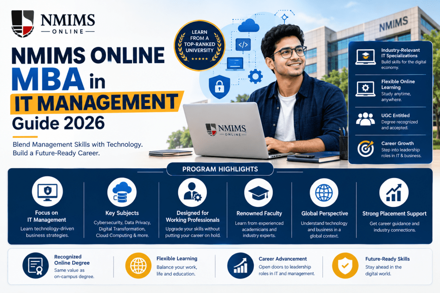Viewport: 440px width, 293px height.
Task: Click the certificate icon for Recognized Online Degree
Action: pos(36,266)
